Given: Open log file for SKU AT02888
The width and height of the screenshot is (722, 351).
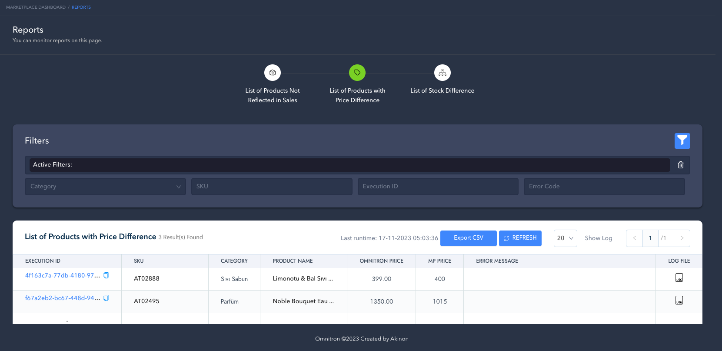Looking at the screenshot, I should tap(679, 277).
